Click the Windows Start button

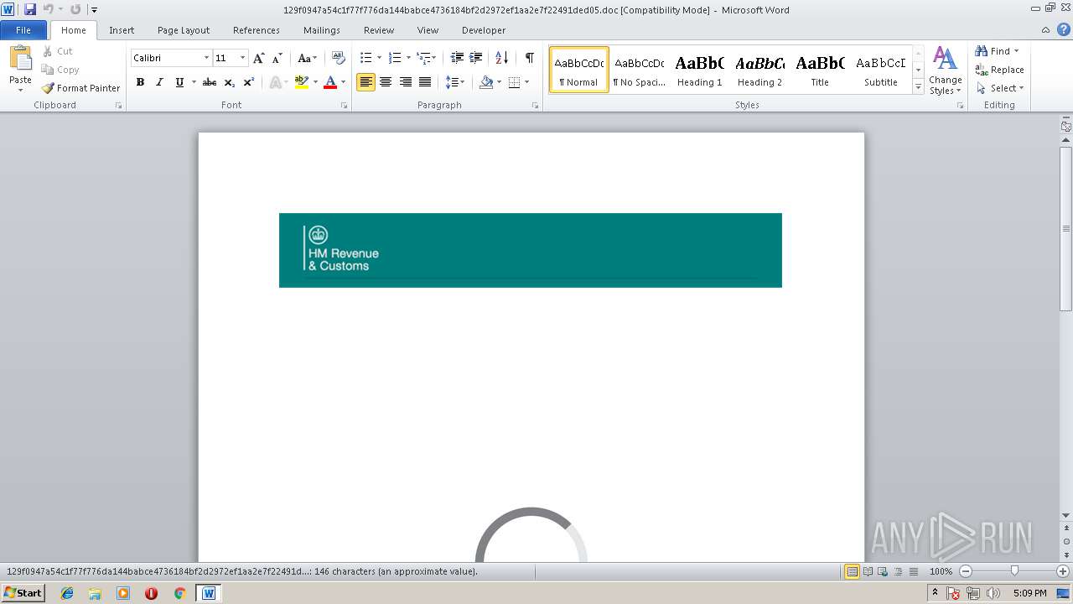click(23, 593)
